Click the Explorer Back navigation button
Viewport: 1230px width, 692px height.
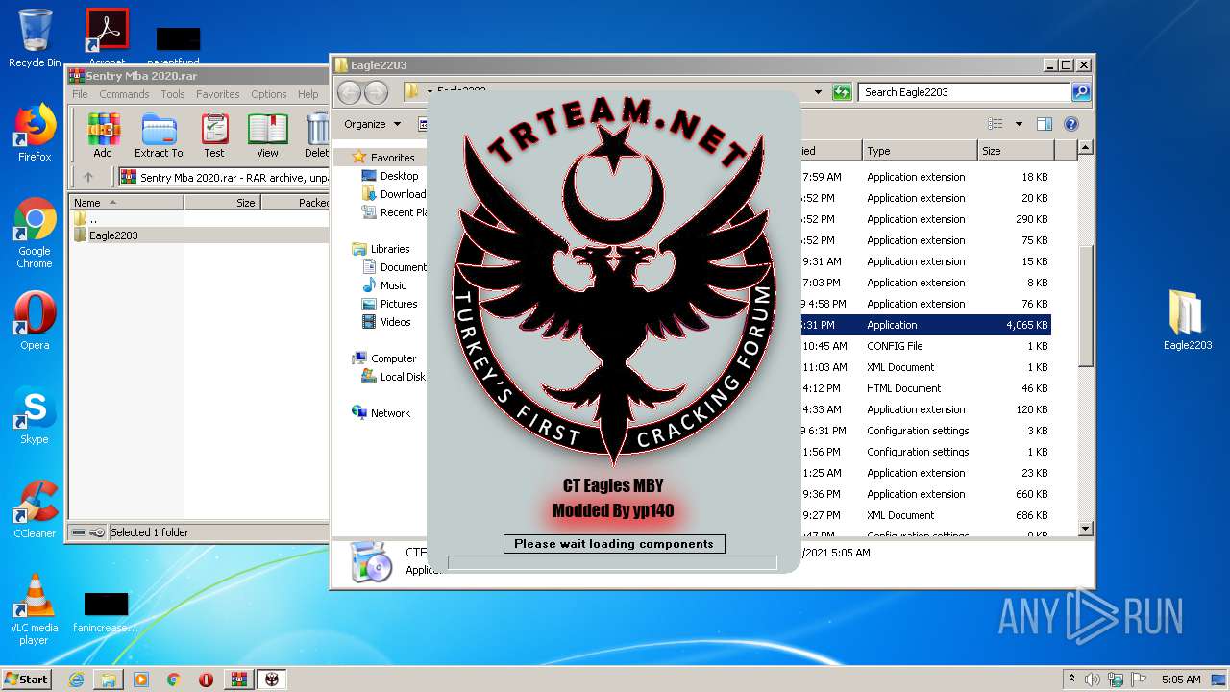pyautogui.click(x=350, y=92)
